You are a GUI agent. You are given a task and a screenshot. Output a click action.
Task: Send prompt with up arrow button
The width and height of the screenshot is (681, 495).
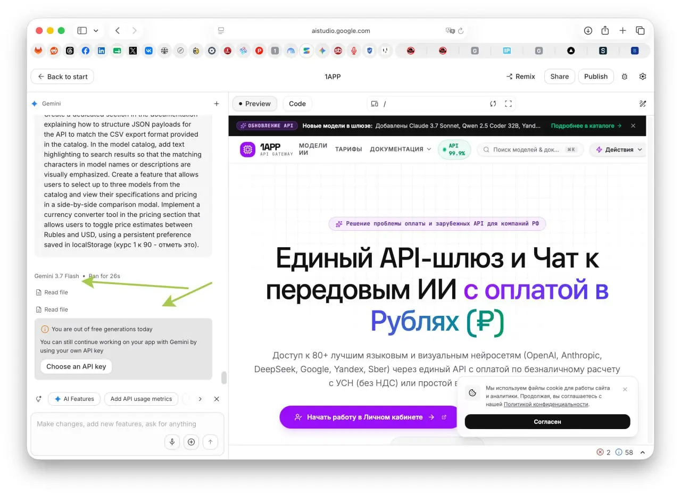[210, 442]
